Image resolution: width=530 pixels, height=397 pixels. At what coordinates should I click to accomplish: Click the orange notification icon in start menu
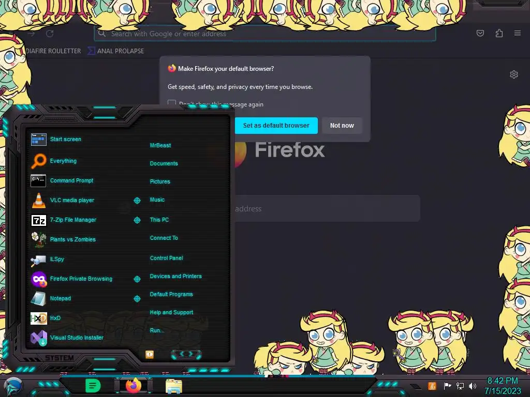(150, 355)
